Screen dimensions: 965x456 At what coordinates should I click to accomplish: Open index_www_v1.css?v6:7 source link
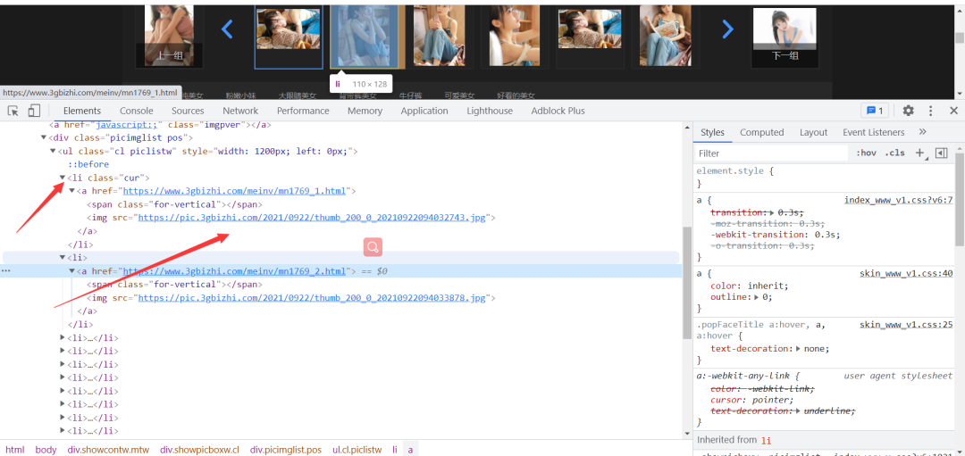[899, 200]
